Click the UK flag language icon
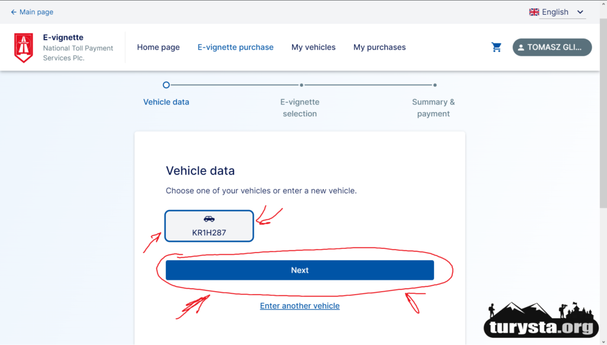 [x=534, y=12]
